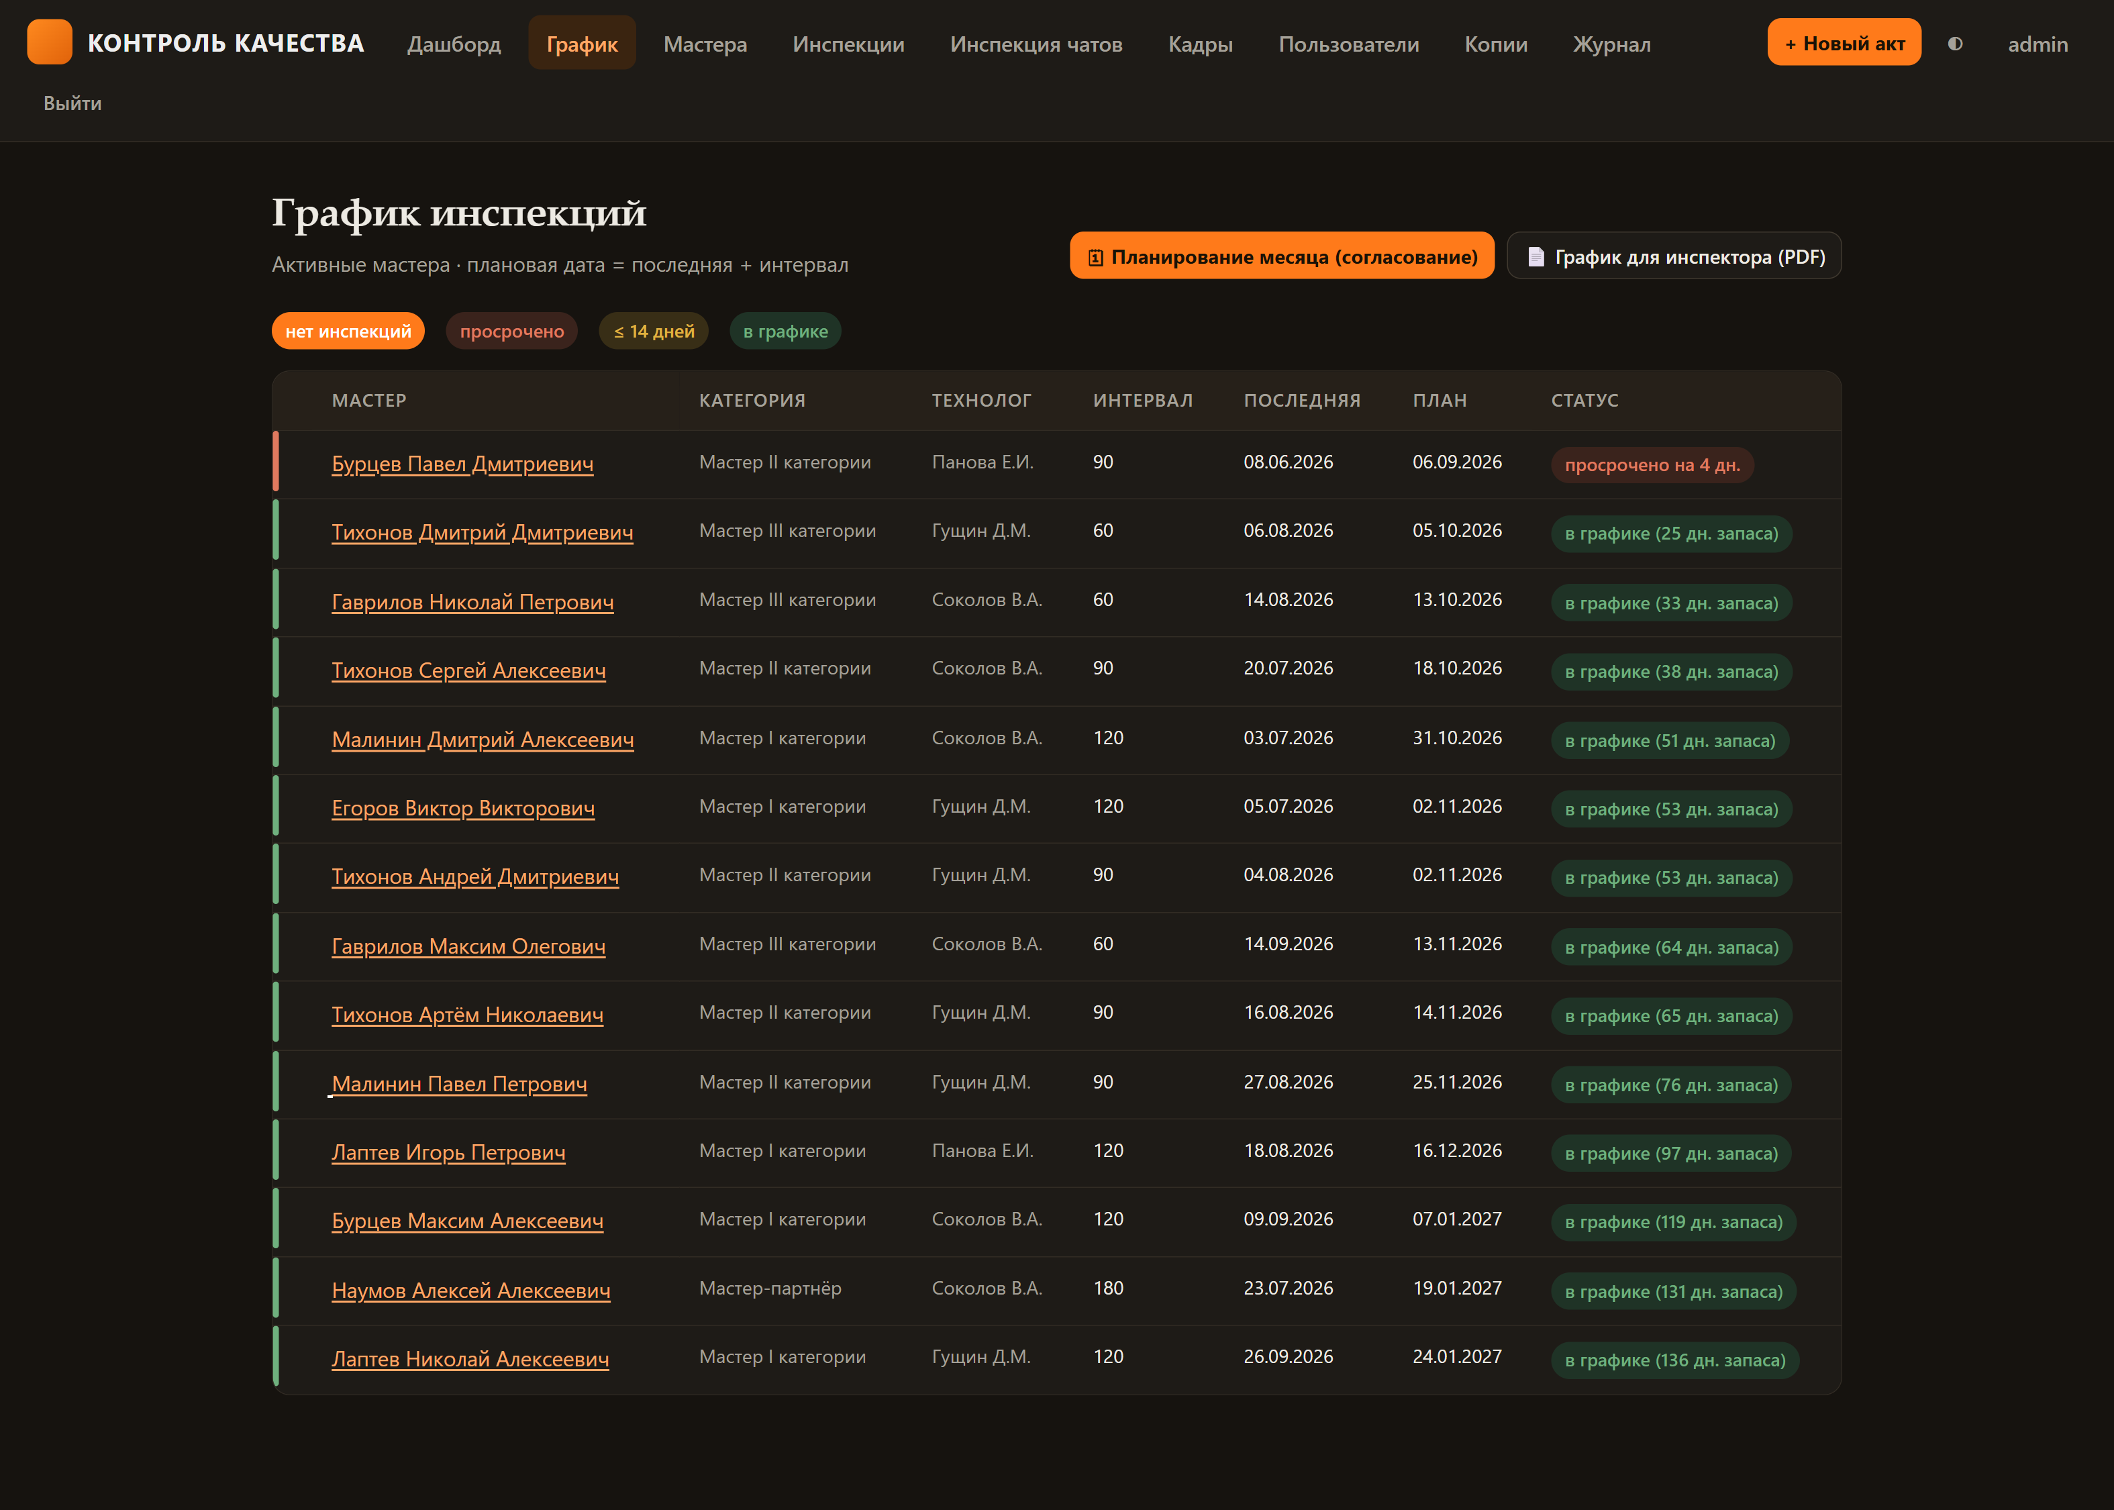Filter by нет инспекций chip
Viewport: 2114px width, 1510px height.
pos(348,331)
